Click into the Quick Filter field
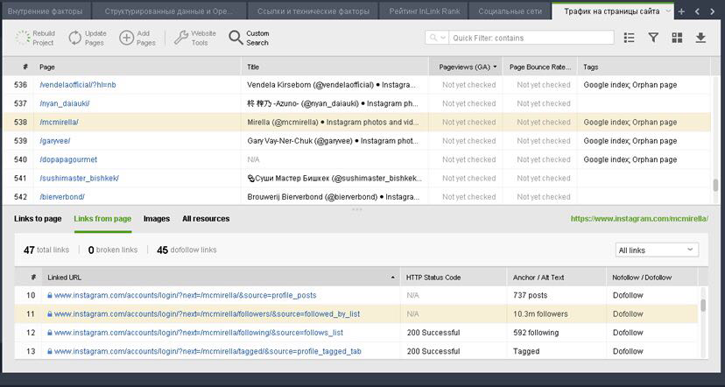This screenshot has width=725, height=387. point(531,38)
